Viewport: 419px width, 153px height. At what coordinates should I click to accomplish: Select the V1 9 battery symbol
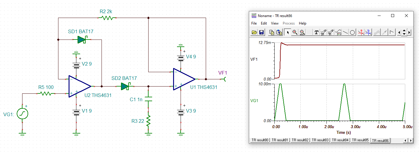pos(77,112)
